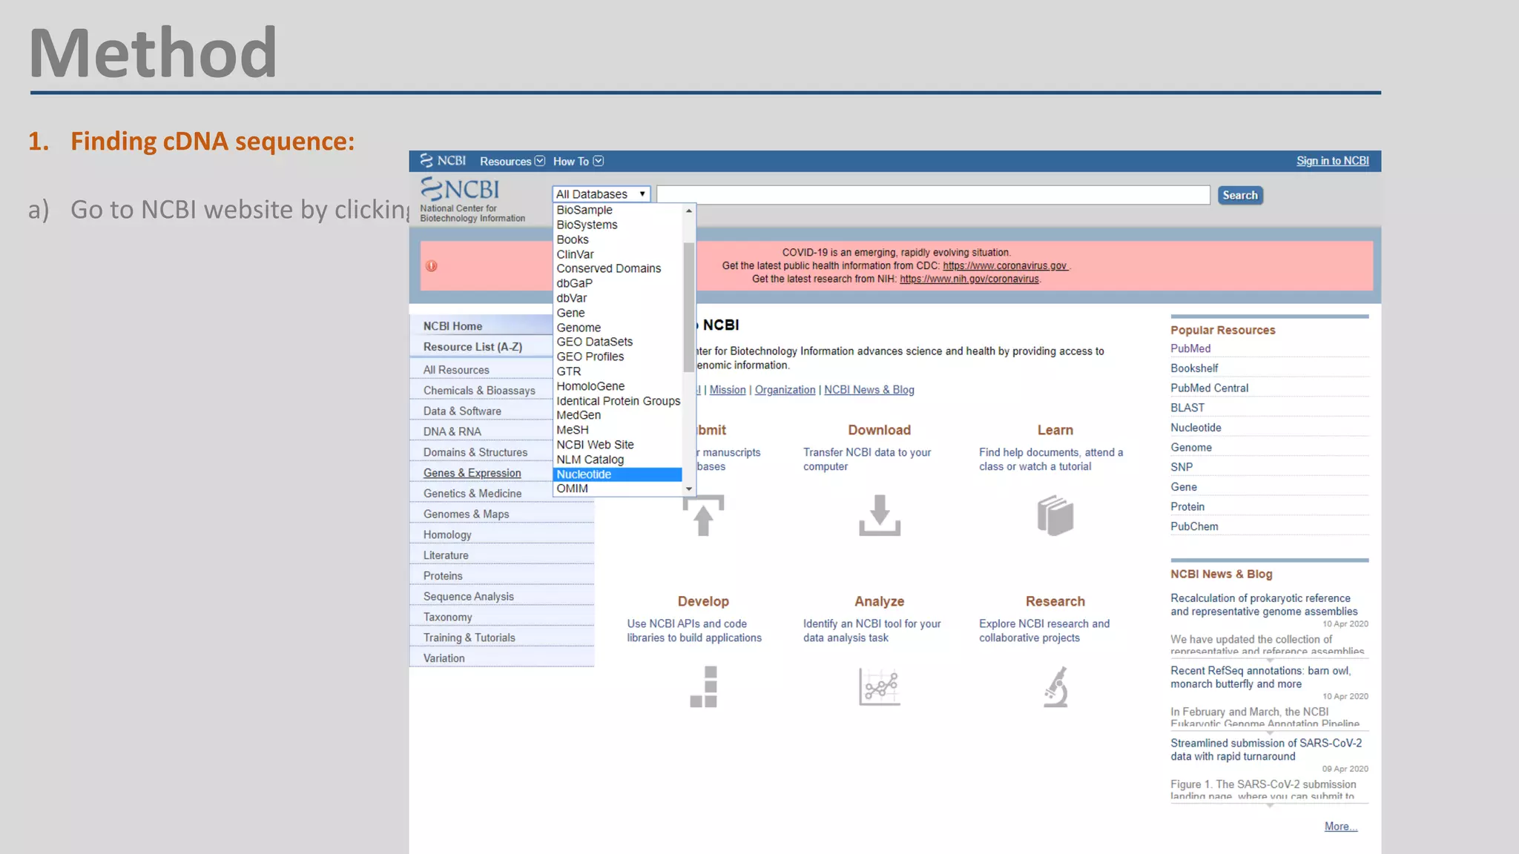Select Genome in the database list
The height and width of the screenshot is (854, 1519).
coord(617,328)
